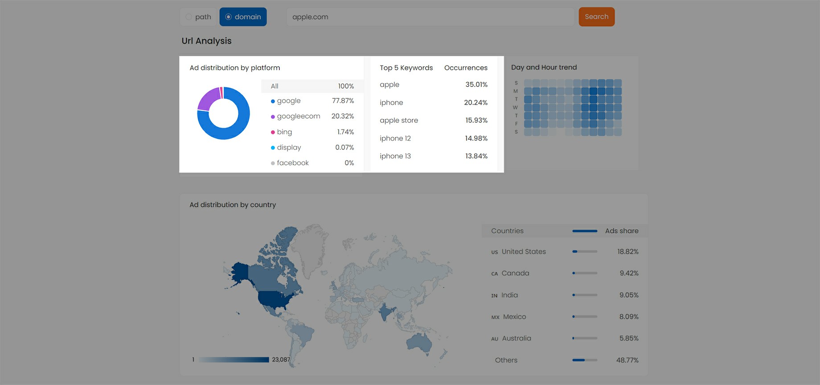Click the 'apple store' keyword
The image size is (820, 385).
click(x=399, y=120)
